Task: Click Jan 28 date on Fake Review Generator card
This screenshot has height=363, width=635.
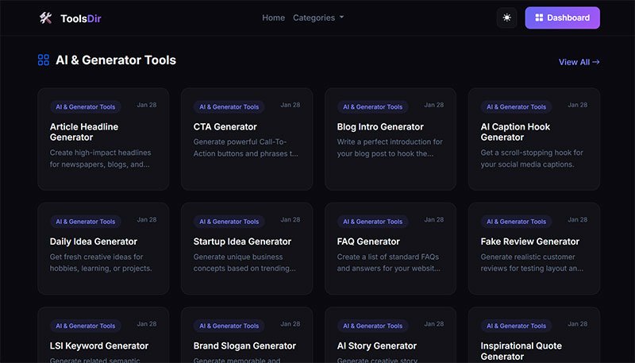Action: (578, 219)
